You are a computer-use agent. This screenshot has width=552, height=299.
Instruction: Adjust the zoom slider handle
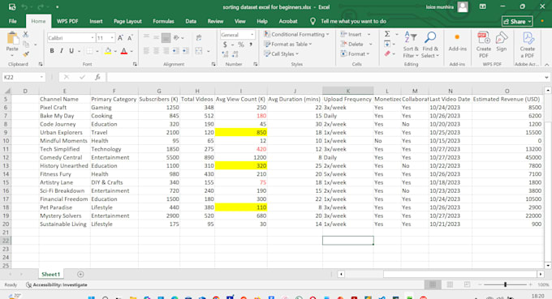click(505, 284)
